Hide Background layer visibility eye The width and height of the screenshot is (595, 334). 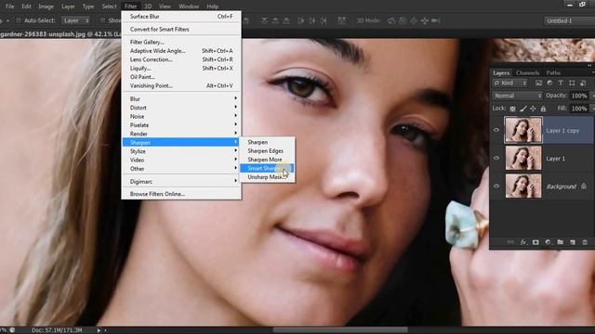coord(496,186)
